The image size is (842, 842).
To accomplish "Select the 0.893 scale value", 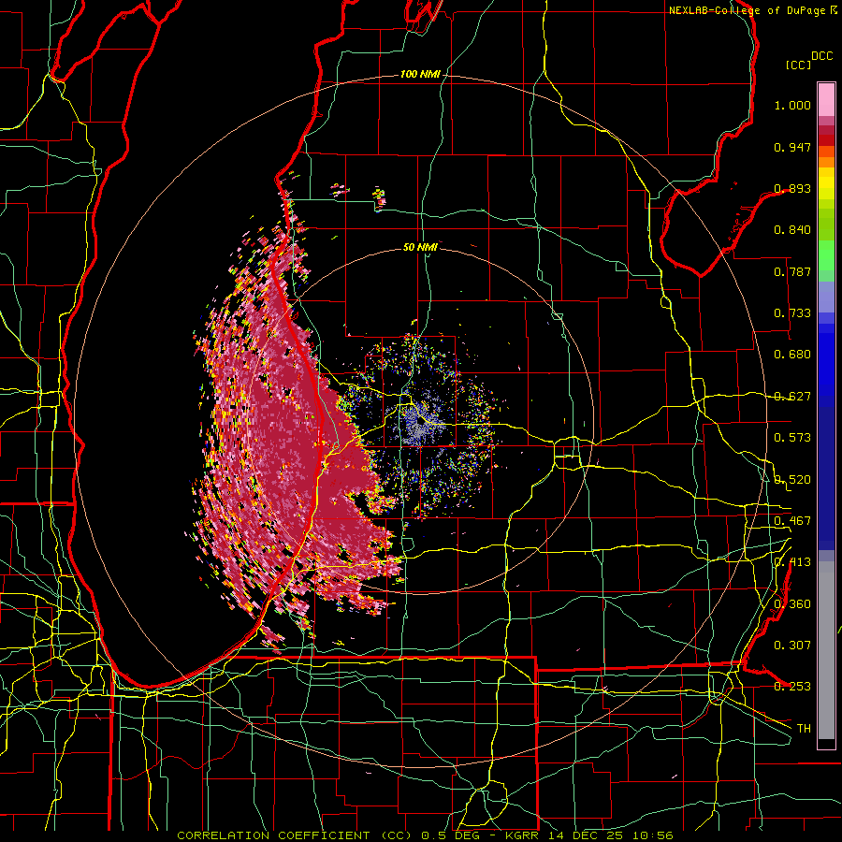I will 792,188.
